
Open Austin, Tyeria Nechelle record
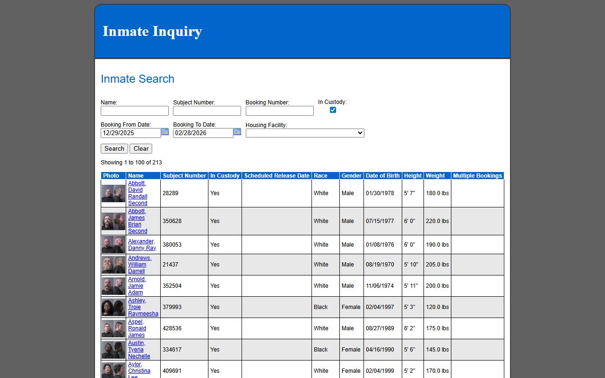pyautogui.click(x=139, y=350)
